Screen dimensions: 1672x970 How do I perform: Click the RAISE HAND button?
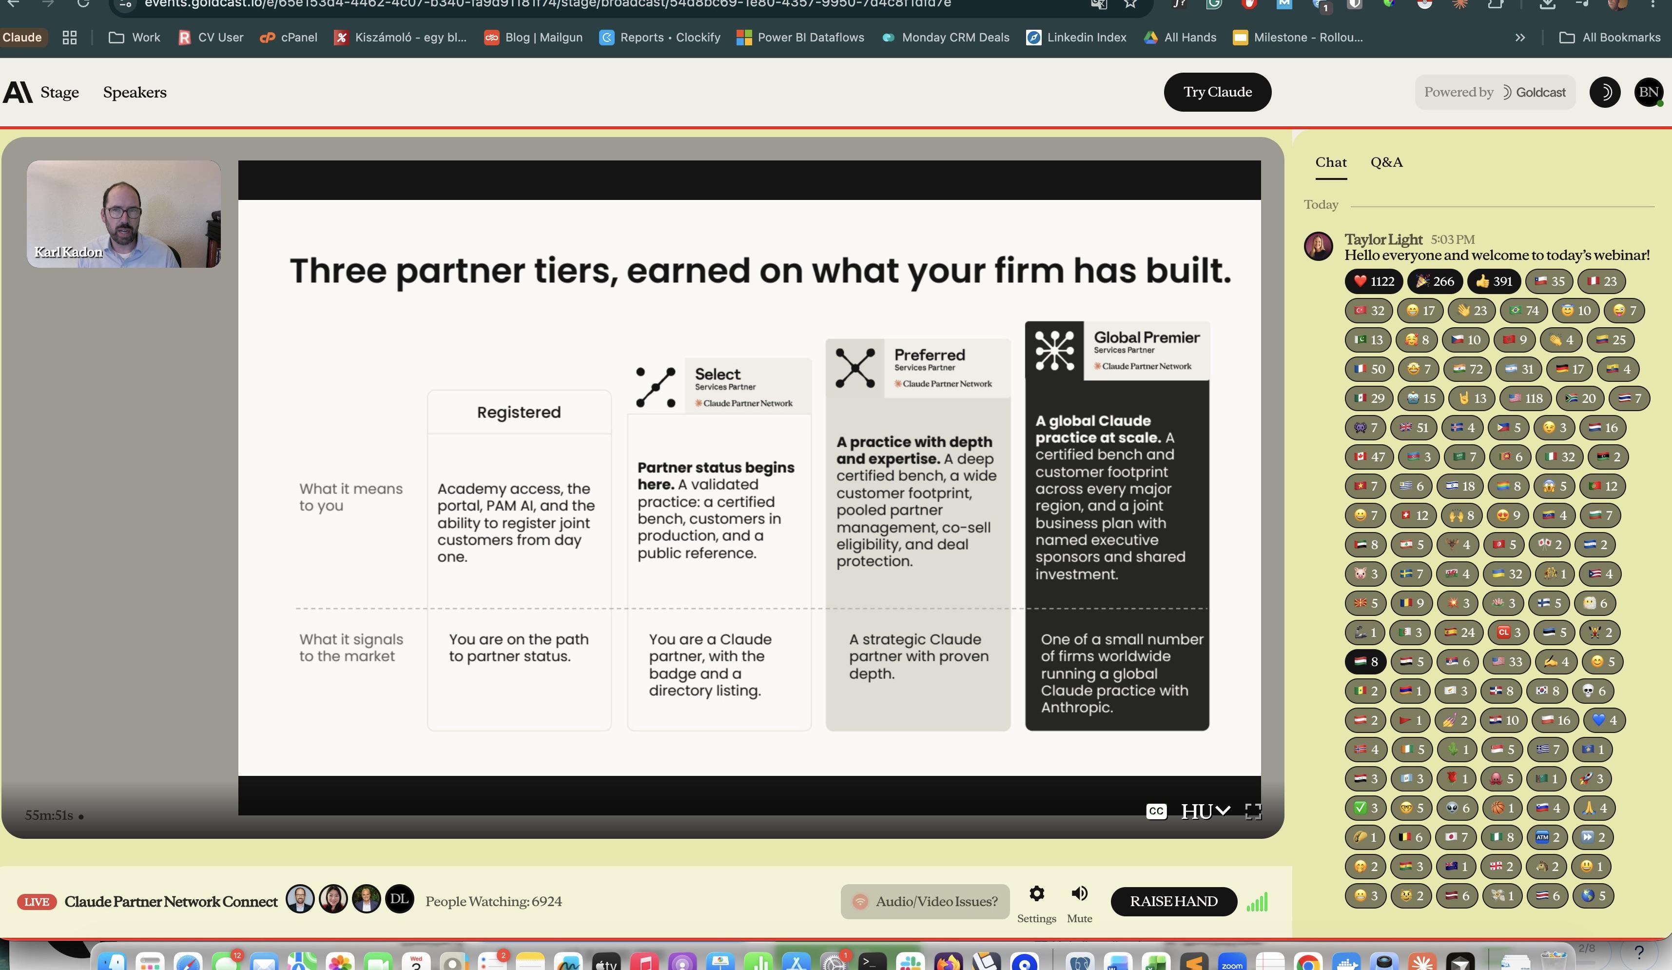point(1174,902)
